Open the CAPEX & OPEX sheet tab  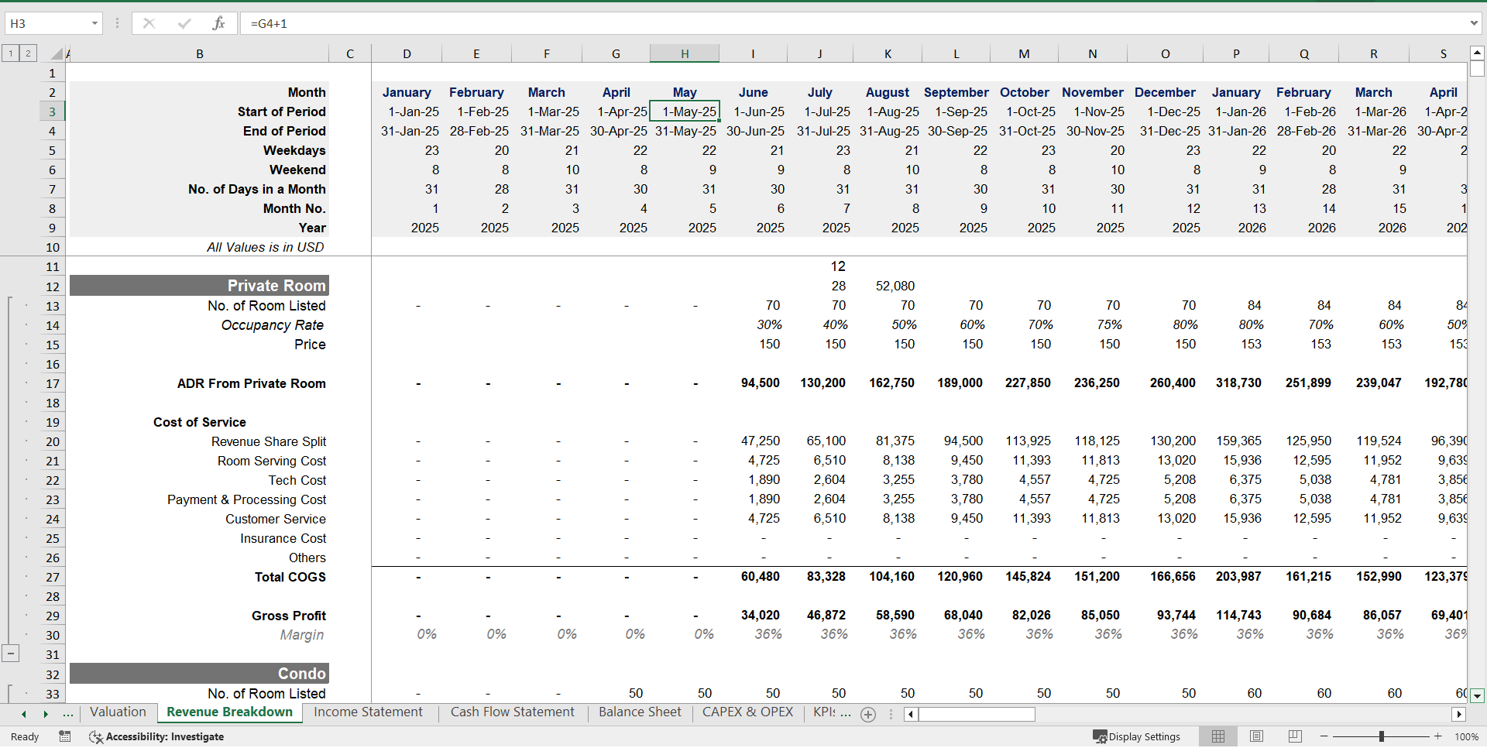pyautogui.click(x=747, y=712)
